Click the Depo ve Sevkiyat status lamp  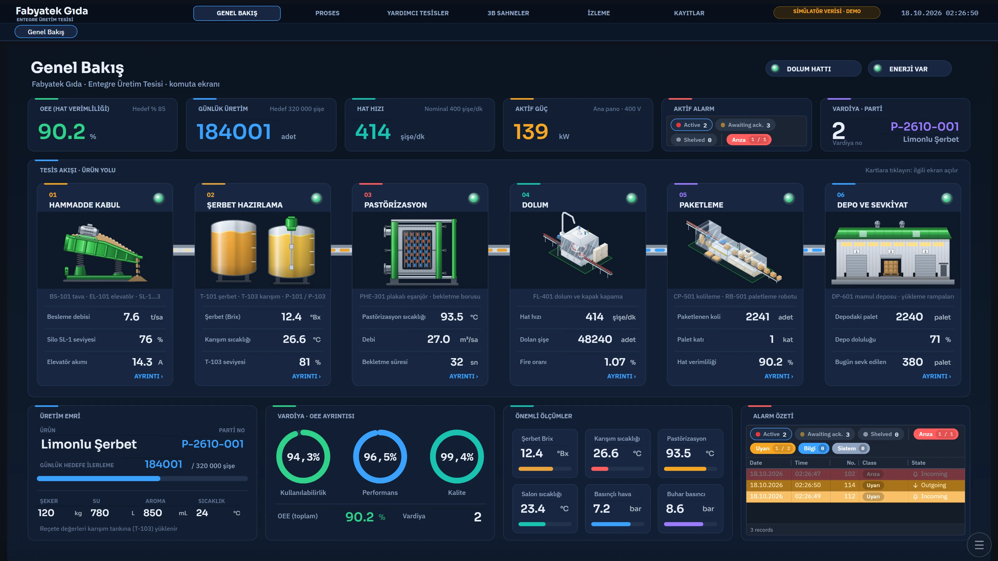[x=946, y=198]
